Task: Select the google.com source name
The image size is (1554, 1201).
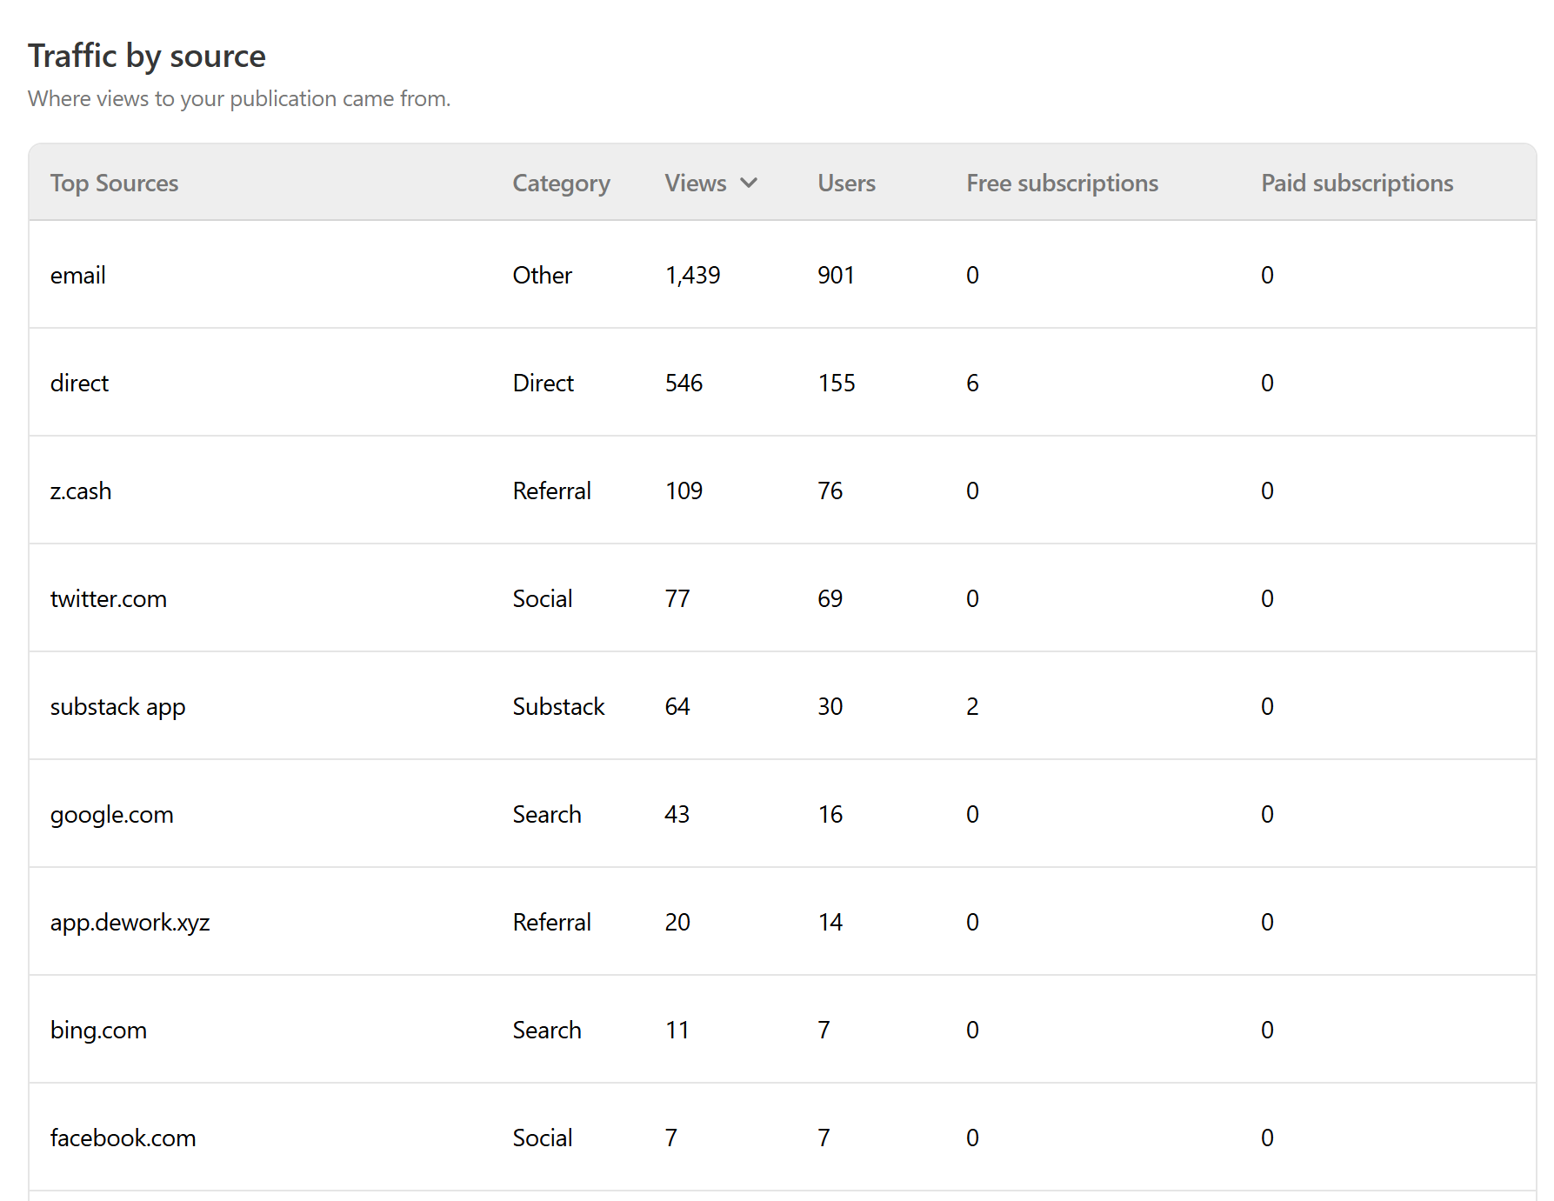Action: tap(112, 814)
